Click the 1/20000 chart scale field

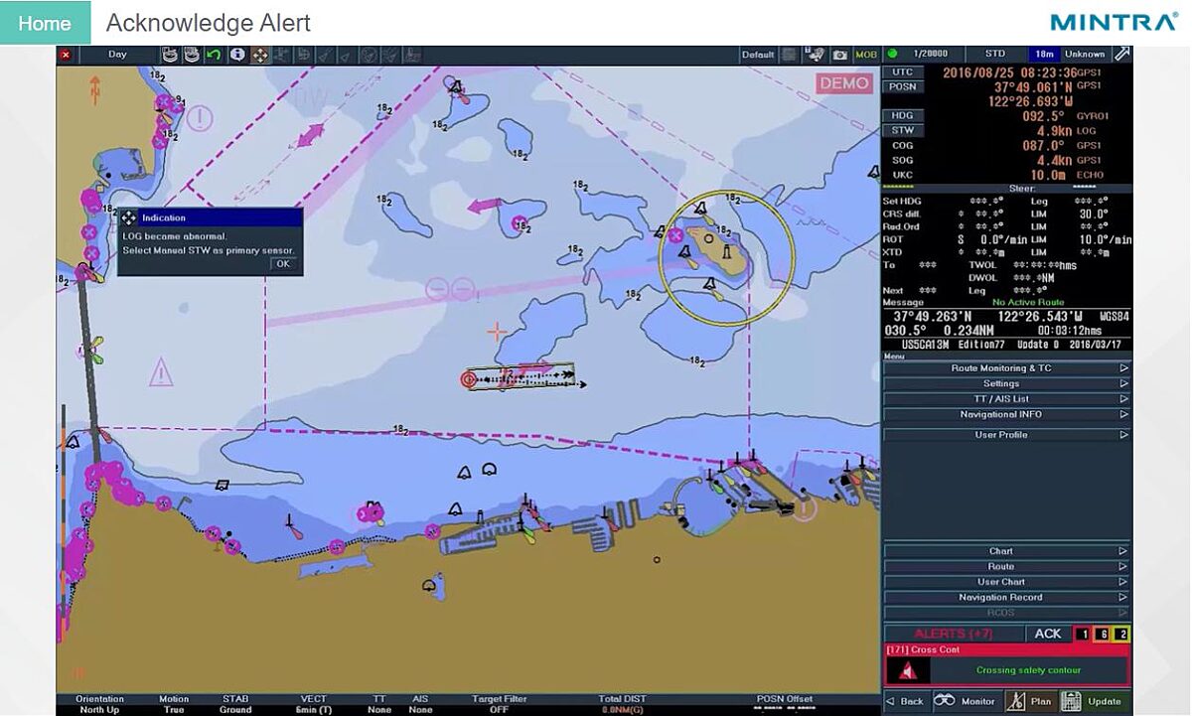[x=930, y=54]
